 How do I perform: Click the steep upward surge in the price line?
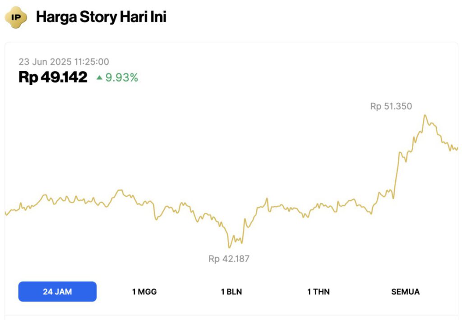pyautogui.click(x=396, y=176)
